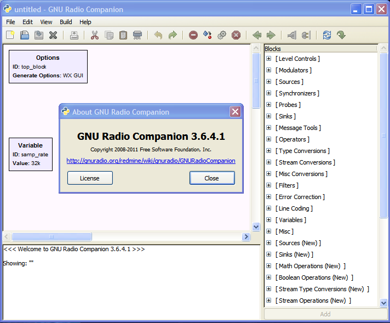Open the Help menu
This screenshot has width=390, height=323.
coord(85,22)
